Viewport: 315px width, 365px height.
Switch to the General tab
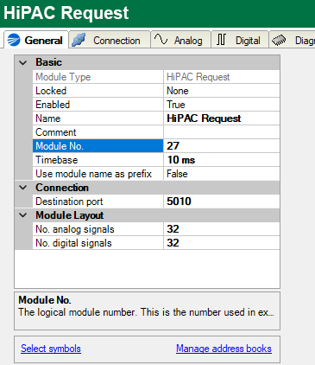pyautogui.click(x=36, y=40)
